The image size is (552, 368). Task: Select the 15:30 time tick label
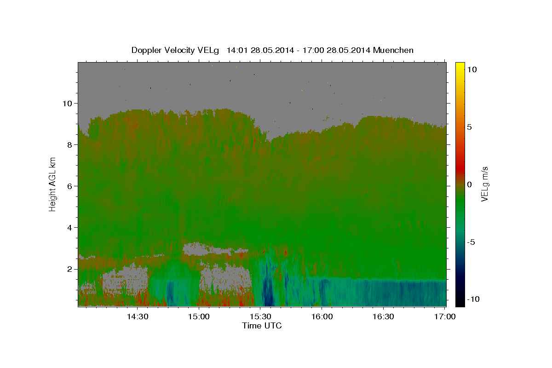click(260, 316)
